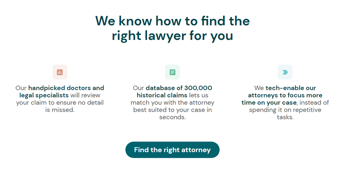Click the Find the right attorney button
The image size is (338, 174).
172,150
